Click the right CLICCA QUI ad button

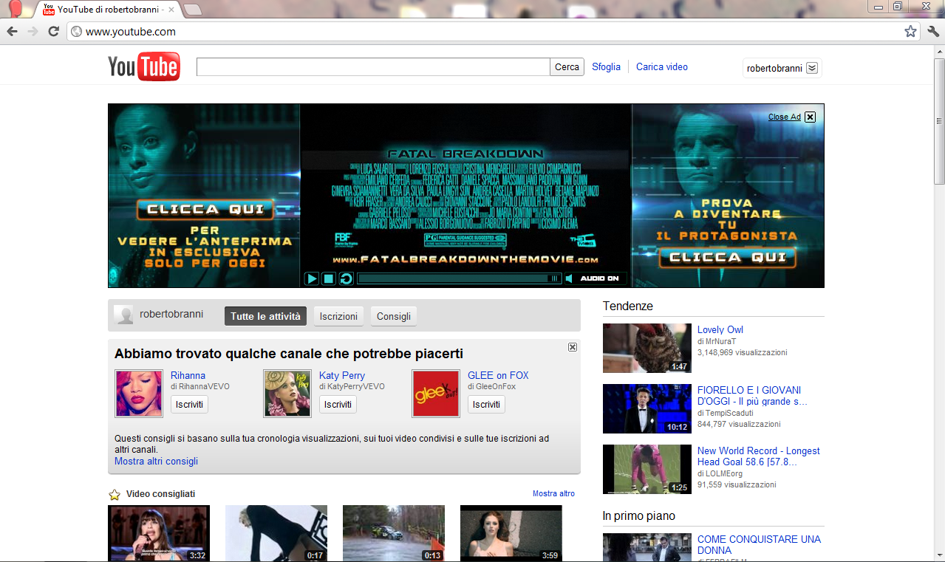coord(728,257)
